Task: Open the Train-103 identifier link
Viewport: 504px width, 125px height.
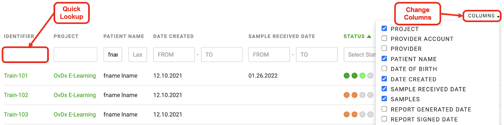Action: pyautogui.click(x=16, y=114)
